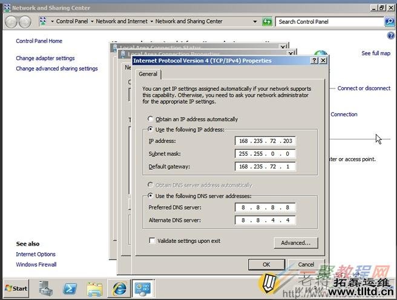The image size is (397, 300).
Task: Click the Search Control Panel box
Action: [330, 22]
